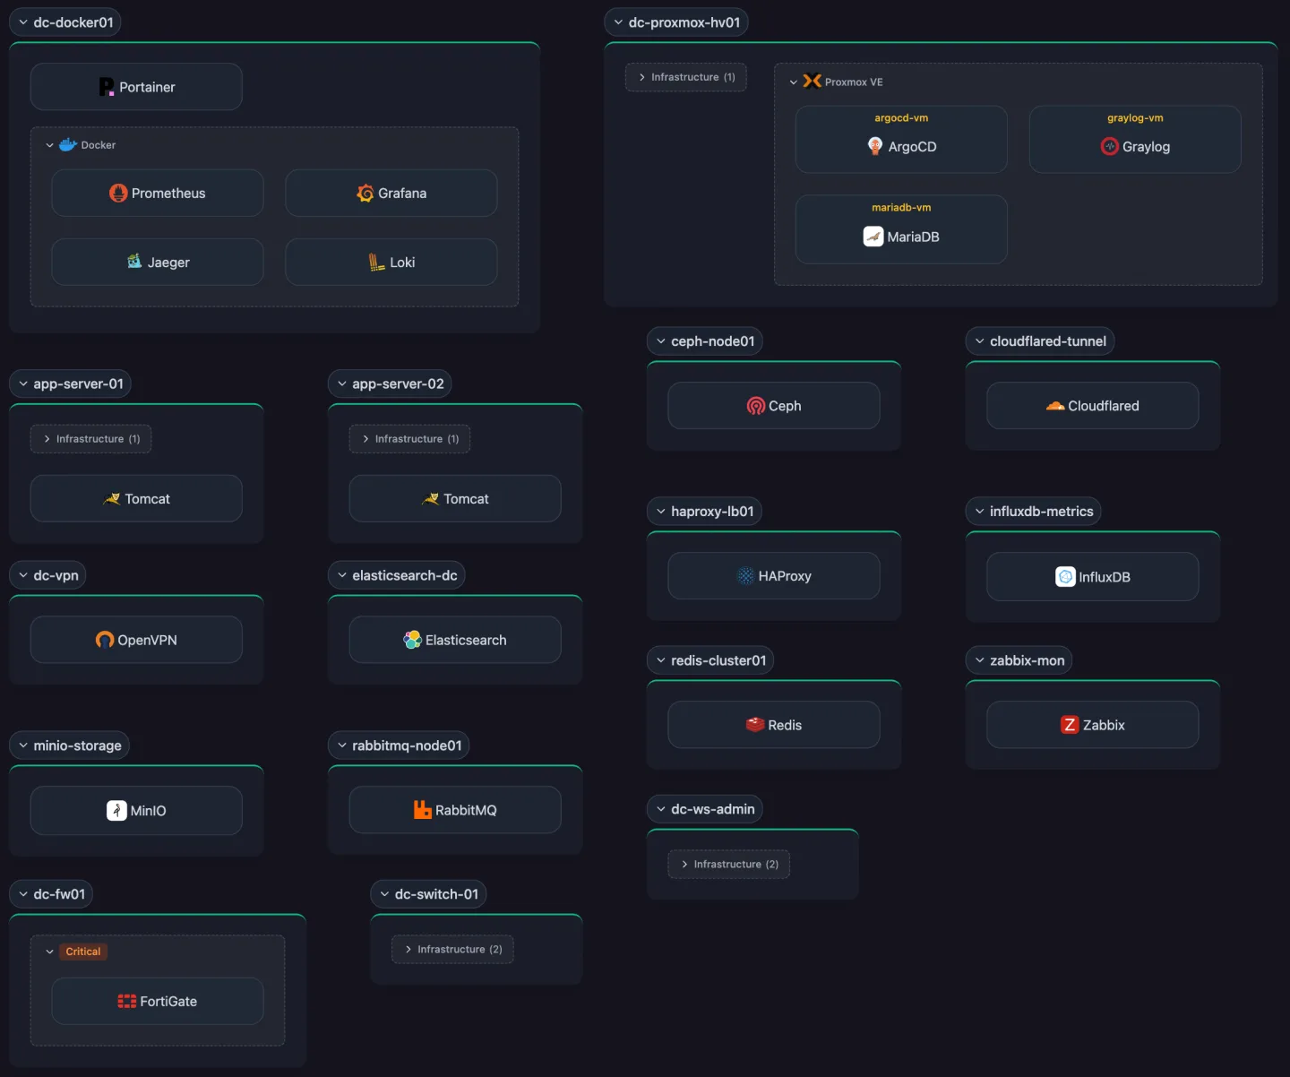Click the Tomcat card in app-server-02

coord(454,498)
